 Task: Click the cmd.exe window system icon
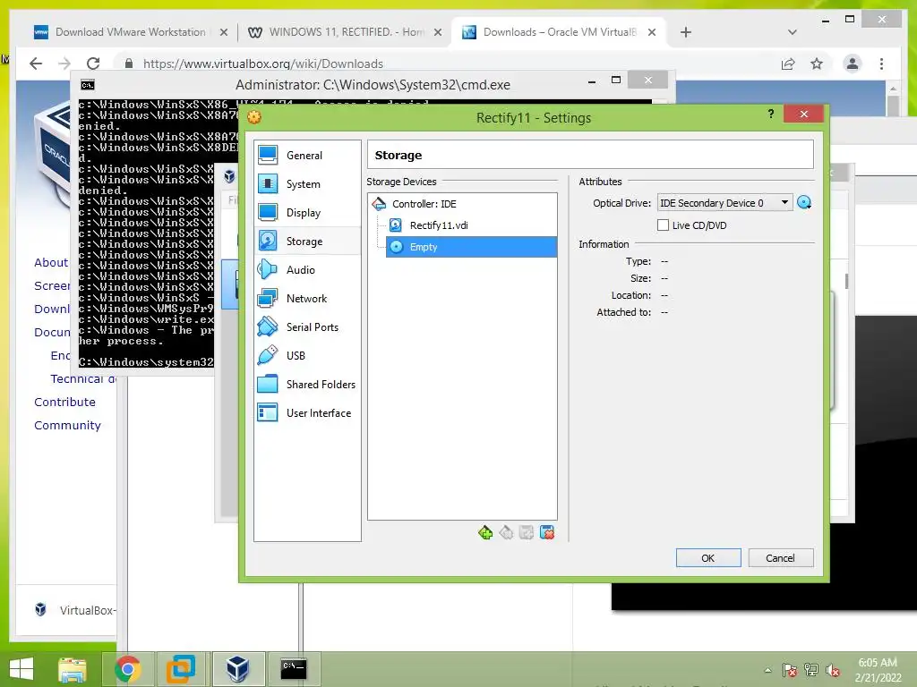(x=88, y=85)
